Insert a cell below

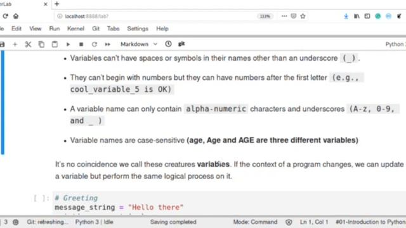(x=15, y=44)
